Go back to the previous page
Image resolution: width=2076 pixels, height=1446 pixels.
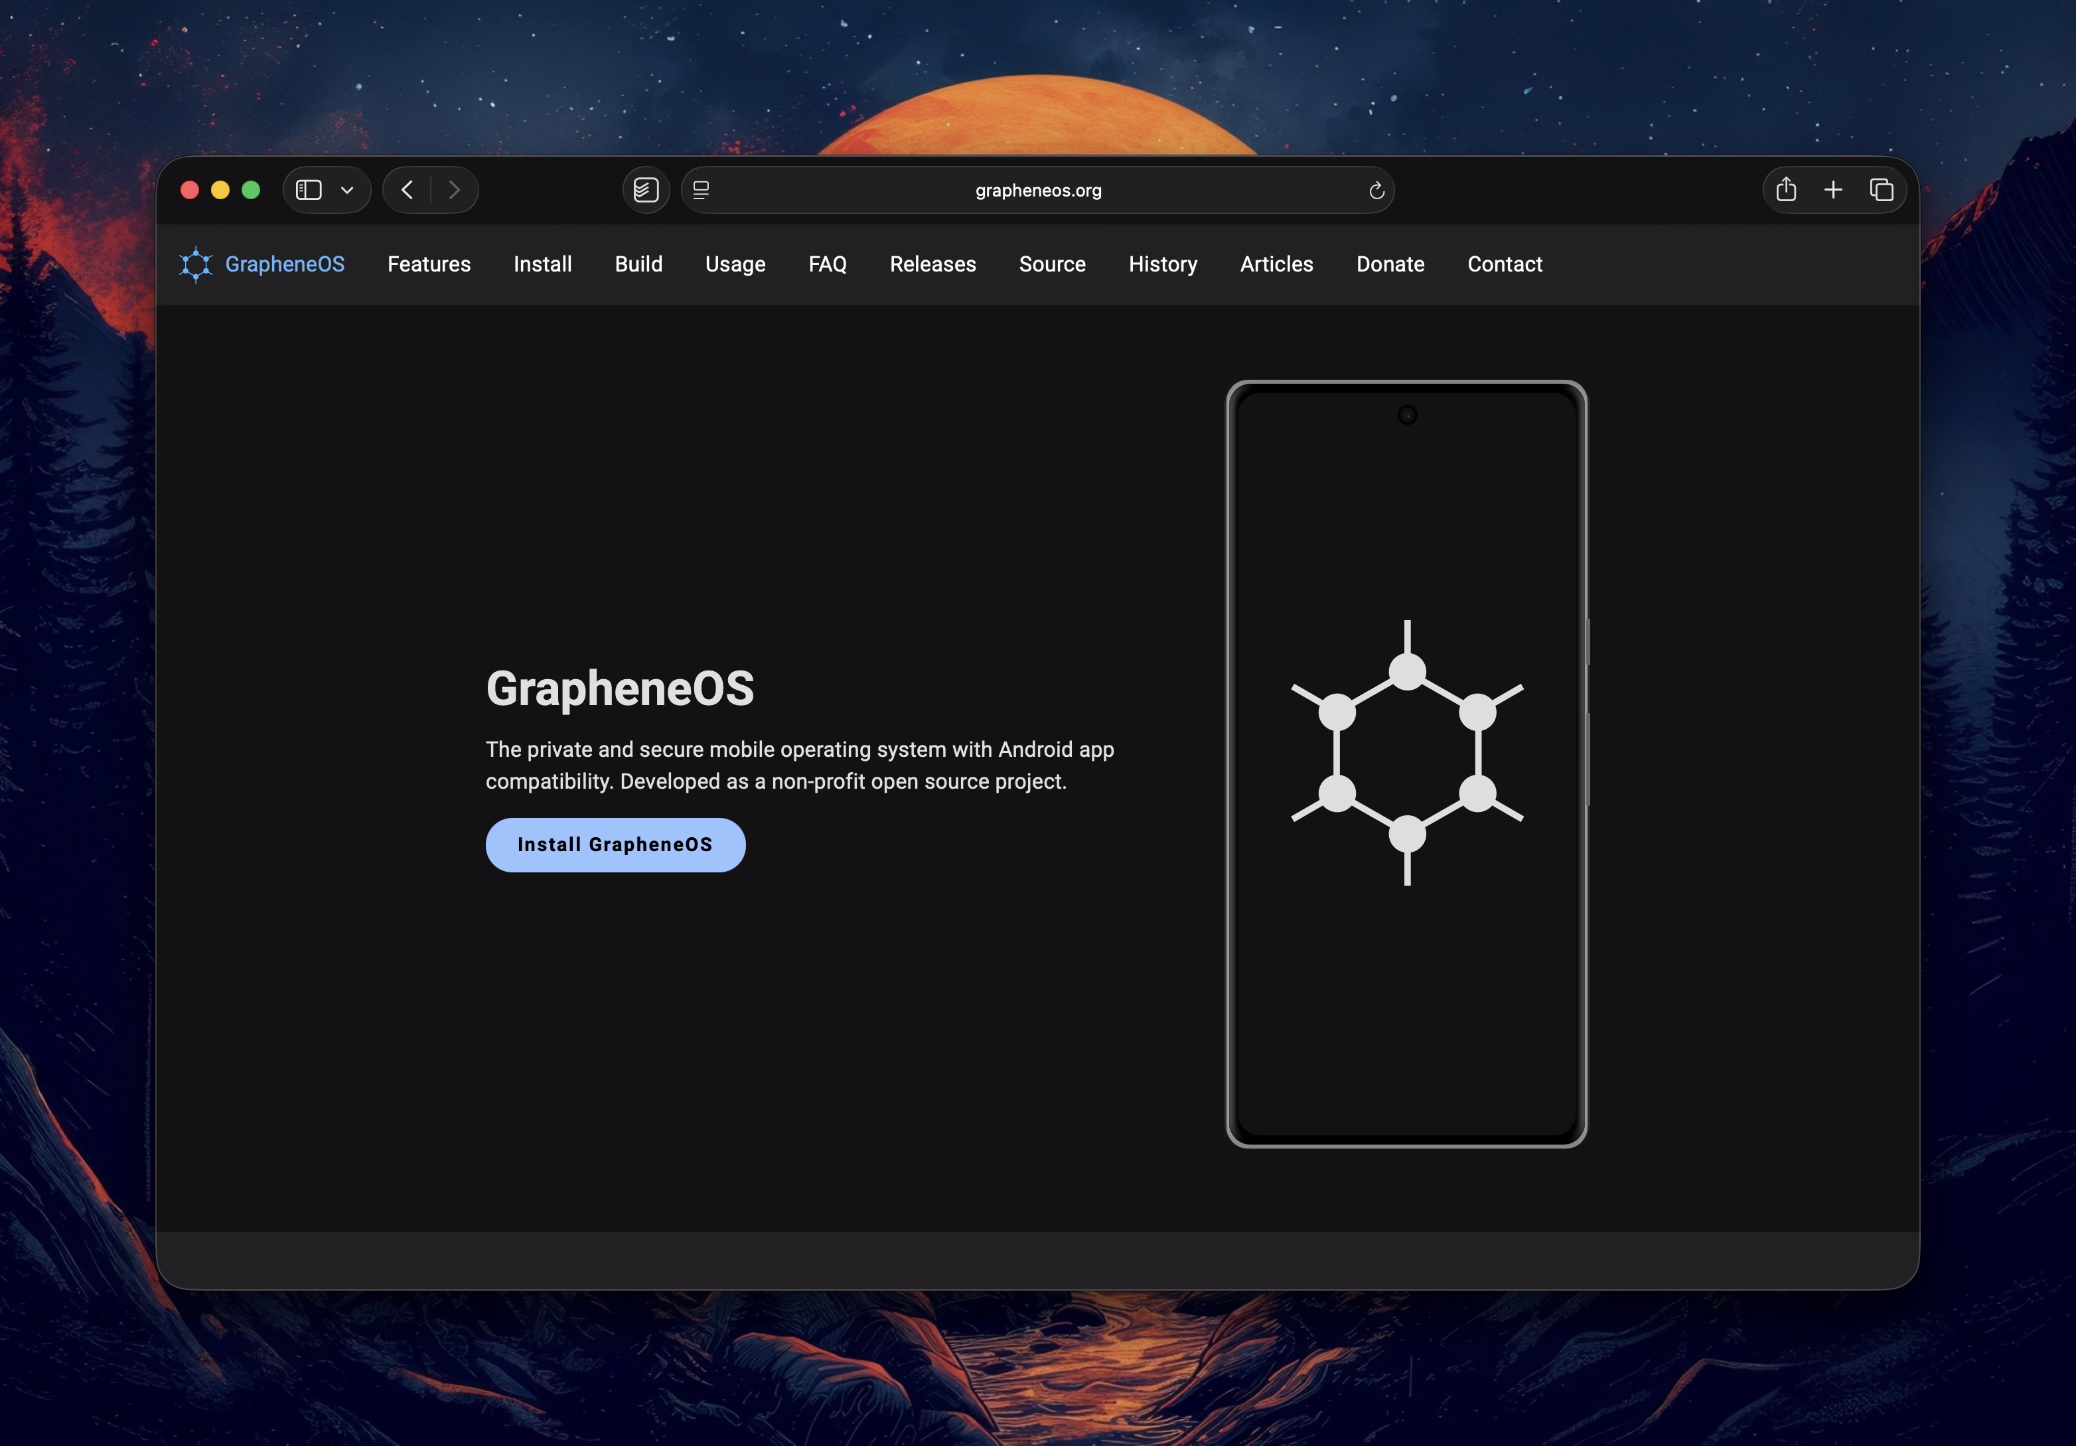click(x=408, y=190)
